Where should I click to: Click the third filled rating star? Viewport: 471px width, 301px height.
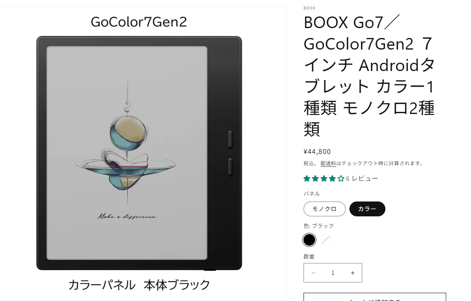point(324,179)
